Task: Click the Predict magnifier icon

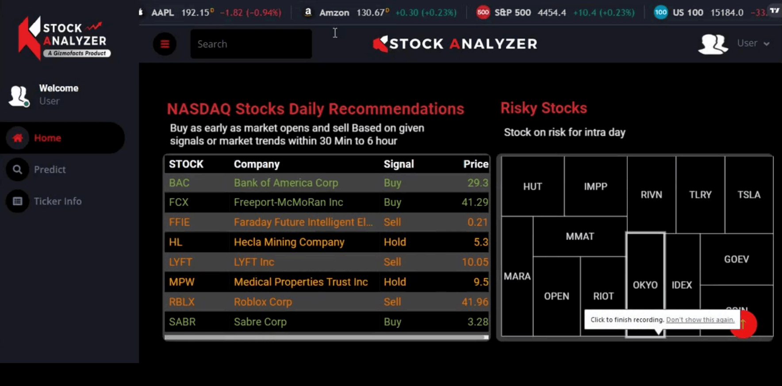Action: click(17, 169)
